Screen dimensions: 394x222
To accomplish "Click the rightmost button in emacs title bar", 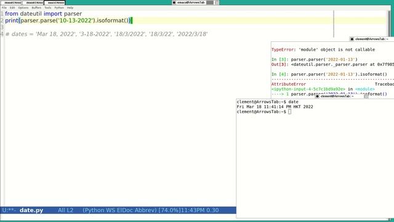I will [217, 2].
